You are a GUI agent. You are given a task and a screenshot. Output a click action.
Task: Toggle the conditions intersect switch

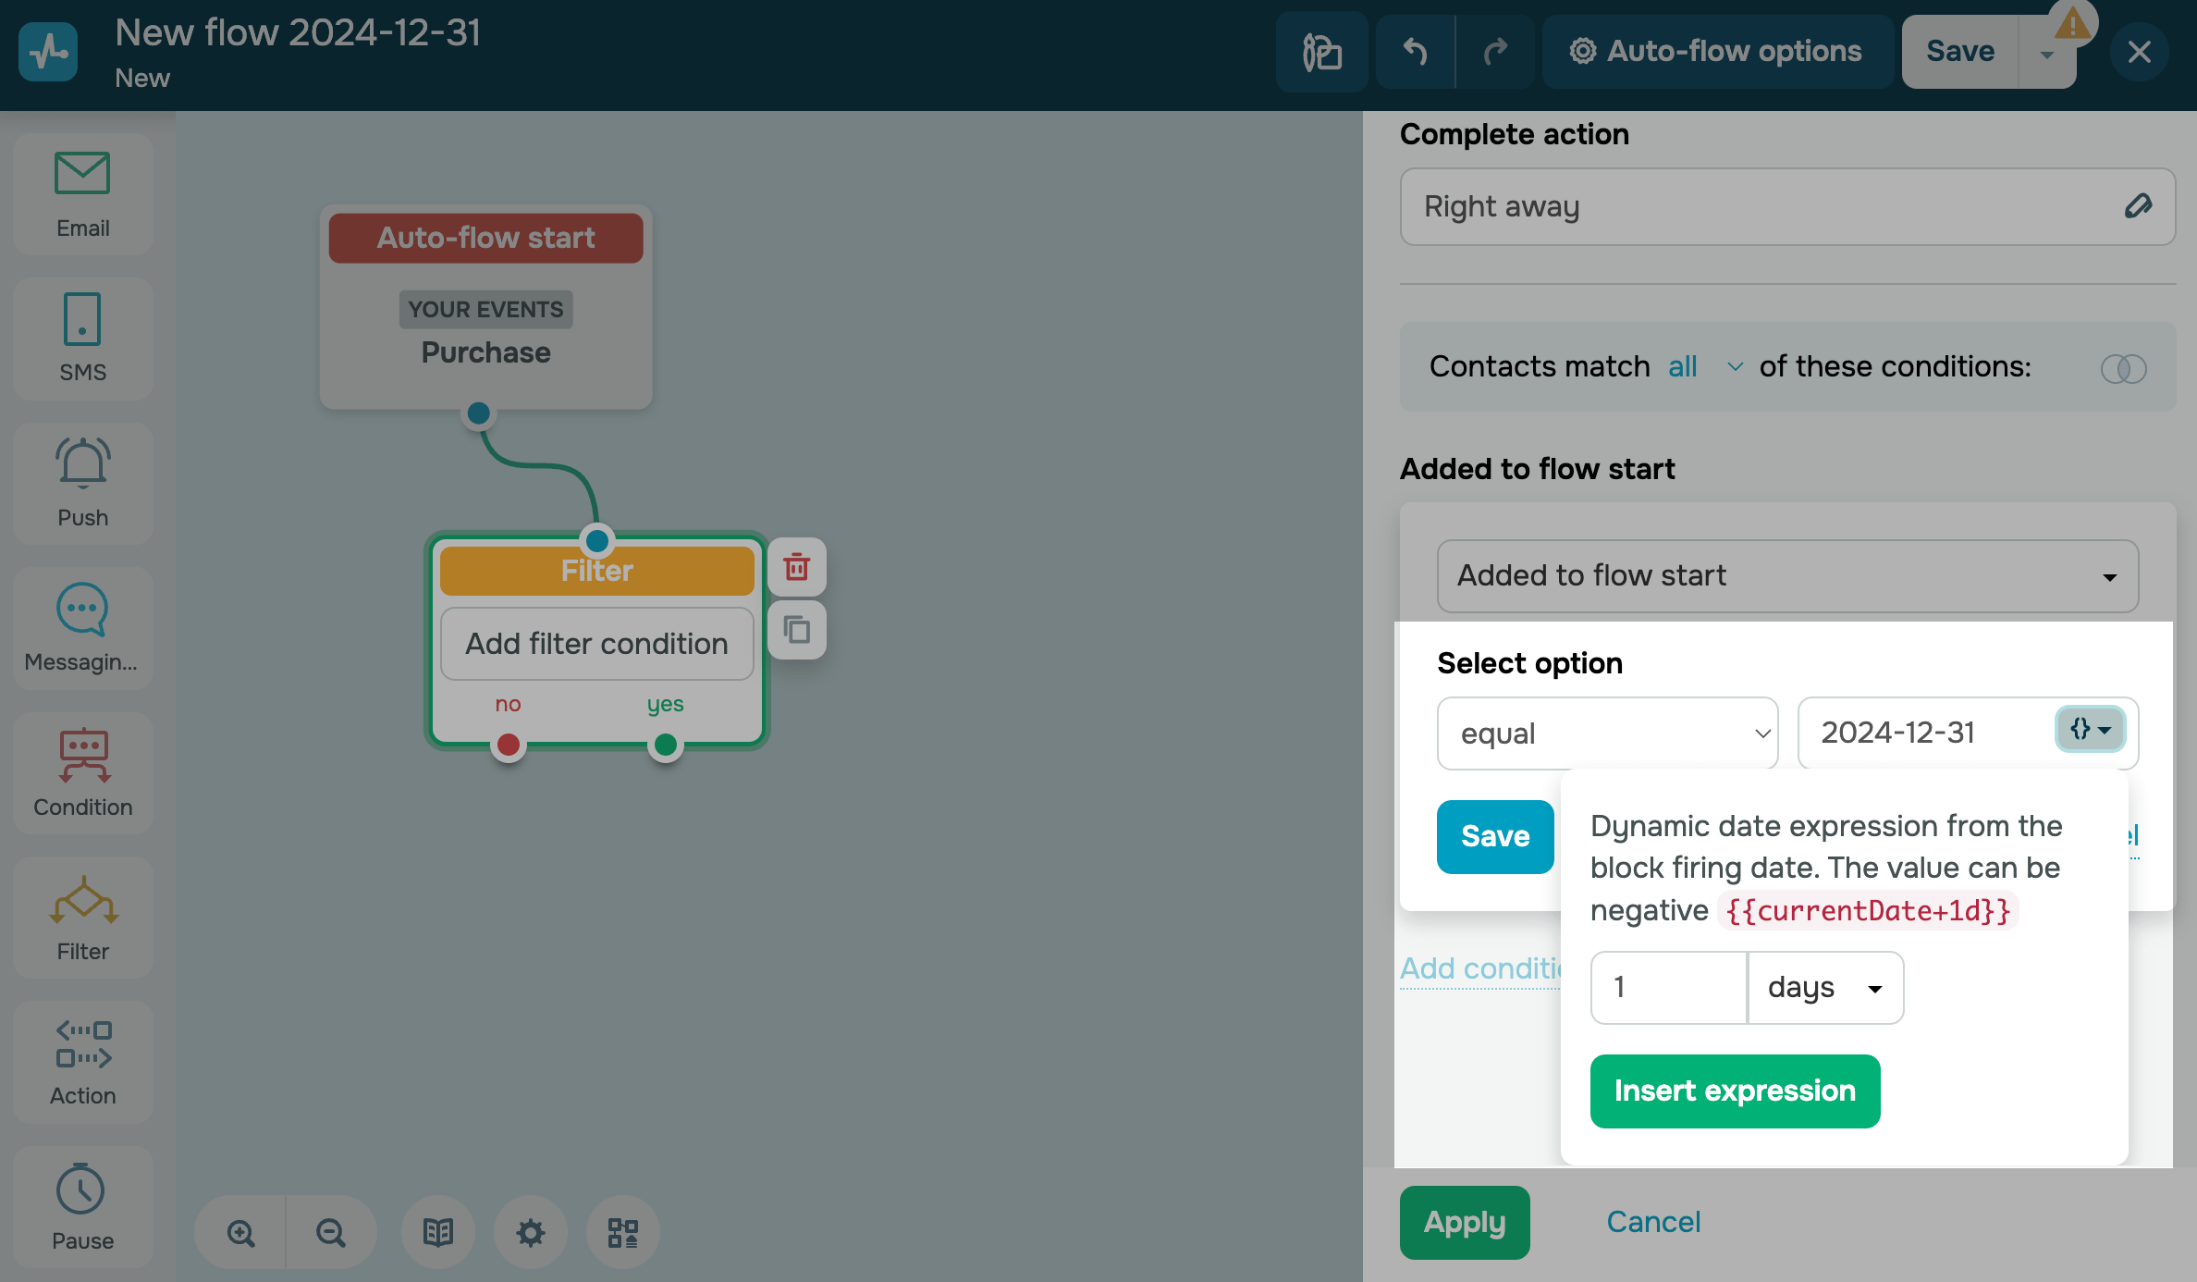pyautogui.click(x=2123, y=368)
